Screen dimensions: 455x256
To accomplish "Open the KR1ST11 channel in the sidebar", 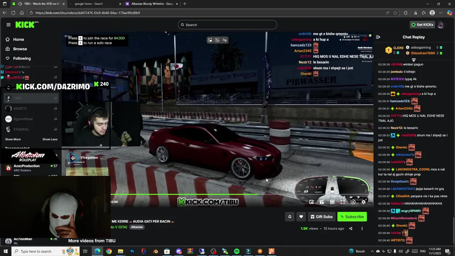I will 31,108.
